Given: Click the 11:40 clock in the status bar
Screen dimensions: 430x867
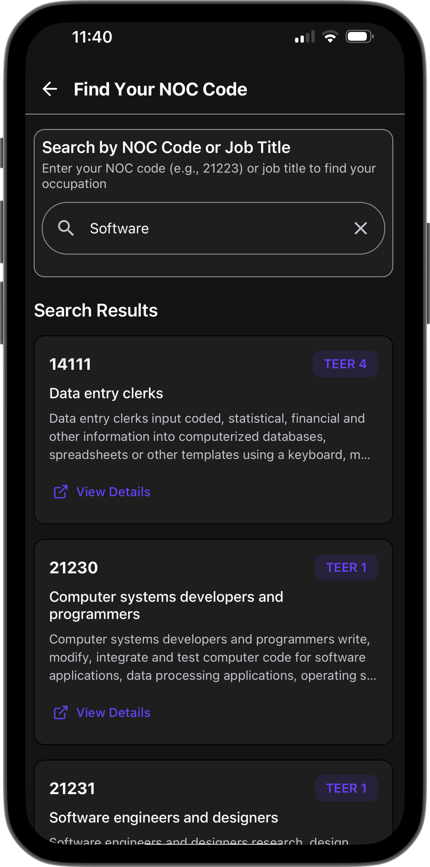Looking at the screenshot, I should [92, 37].
